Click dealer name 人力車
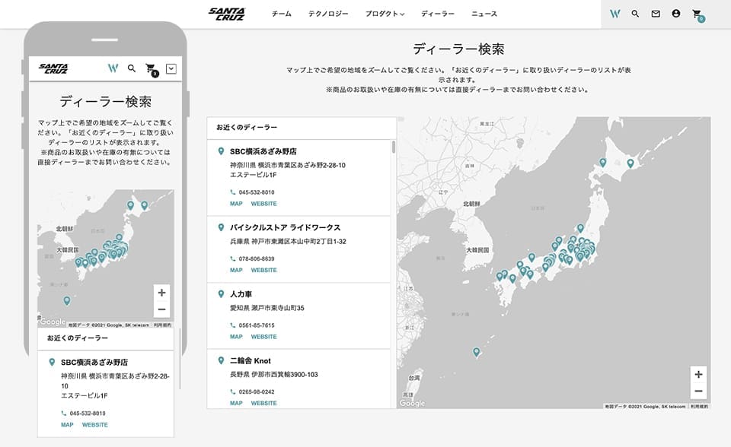The width and height of the screenshot is (731, 447). coord(241,293)
